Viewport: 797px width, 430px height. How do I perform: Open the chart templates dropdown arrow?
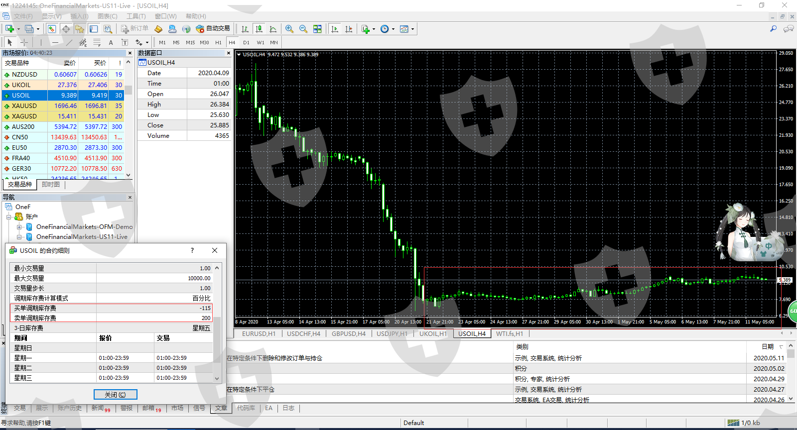[x=412, y=29]
